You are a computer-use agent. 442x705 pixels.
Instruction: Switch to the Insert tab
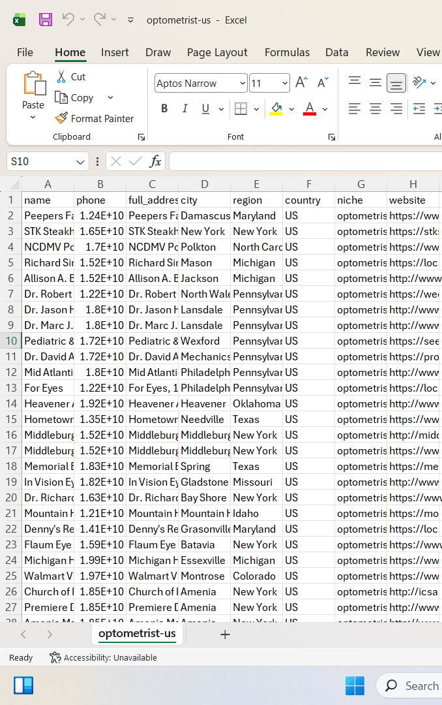coord(115,52)
